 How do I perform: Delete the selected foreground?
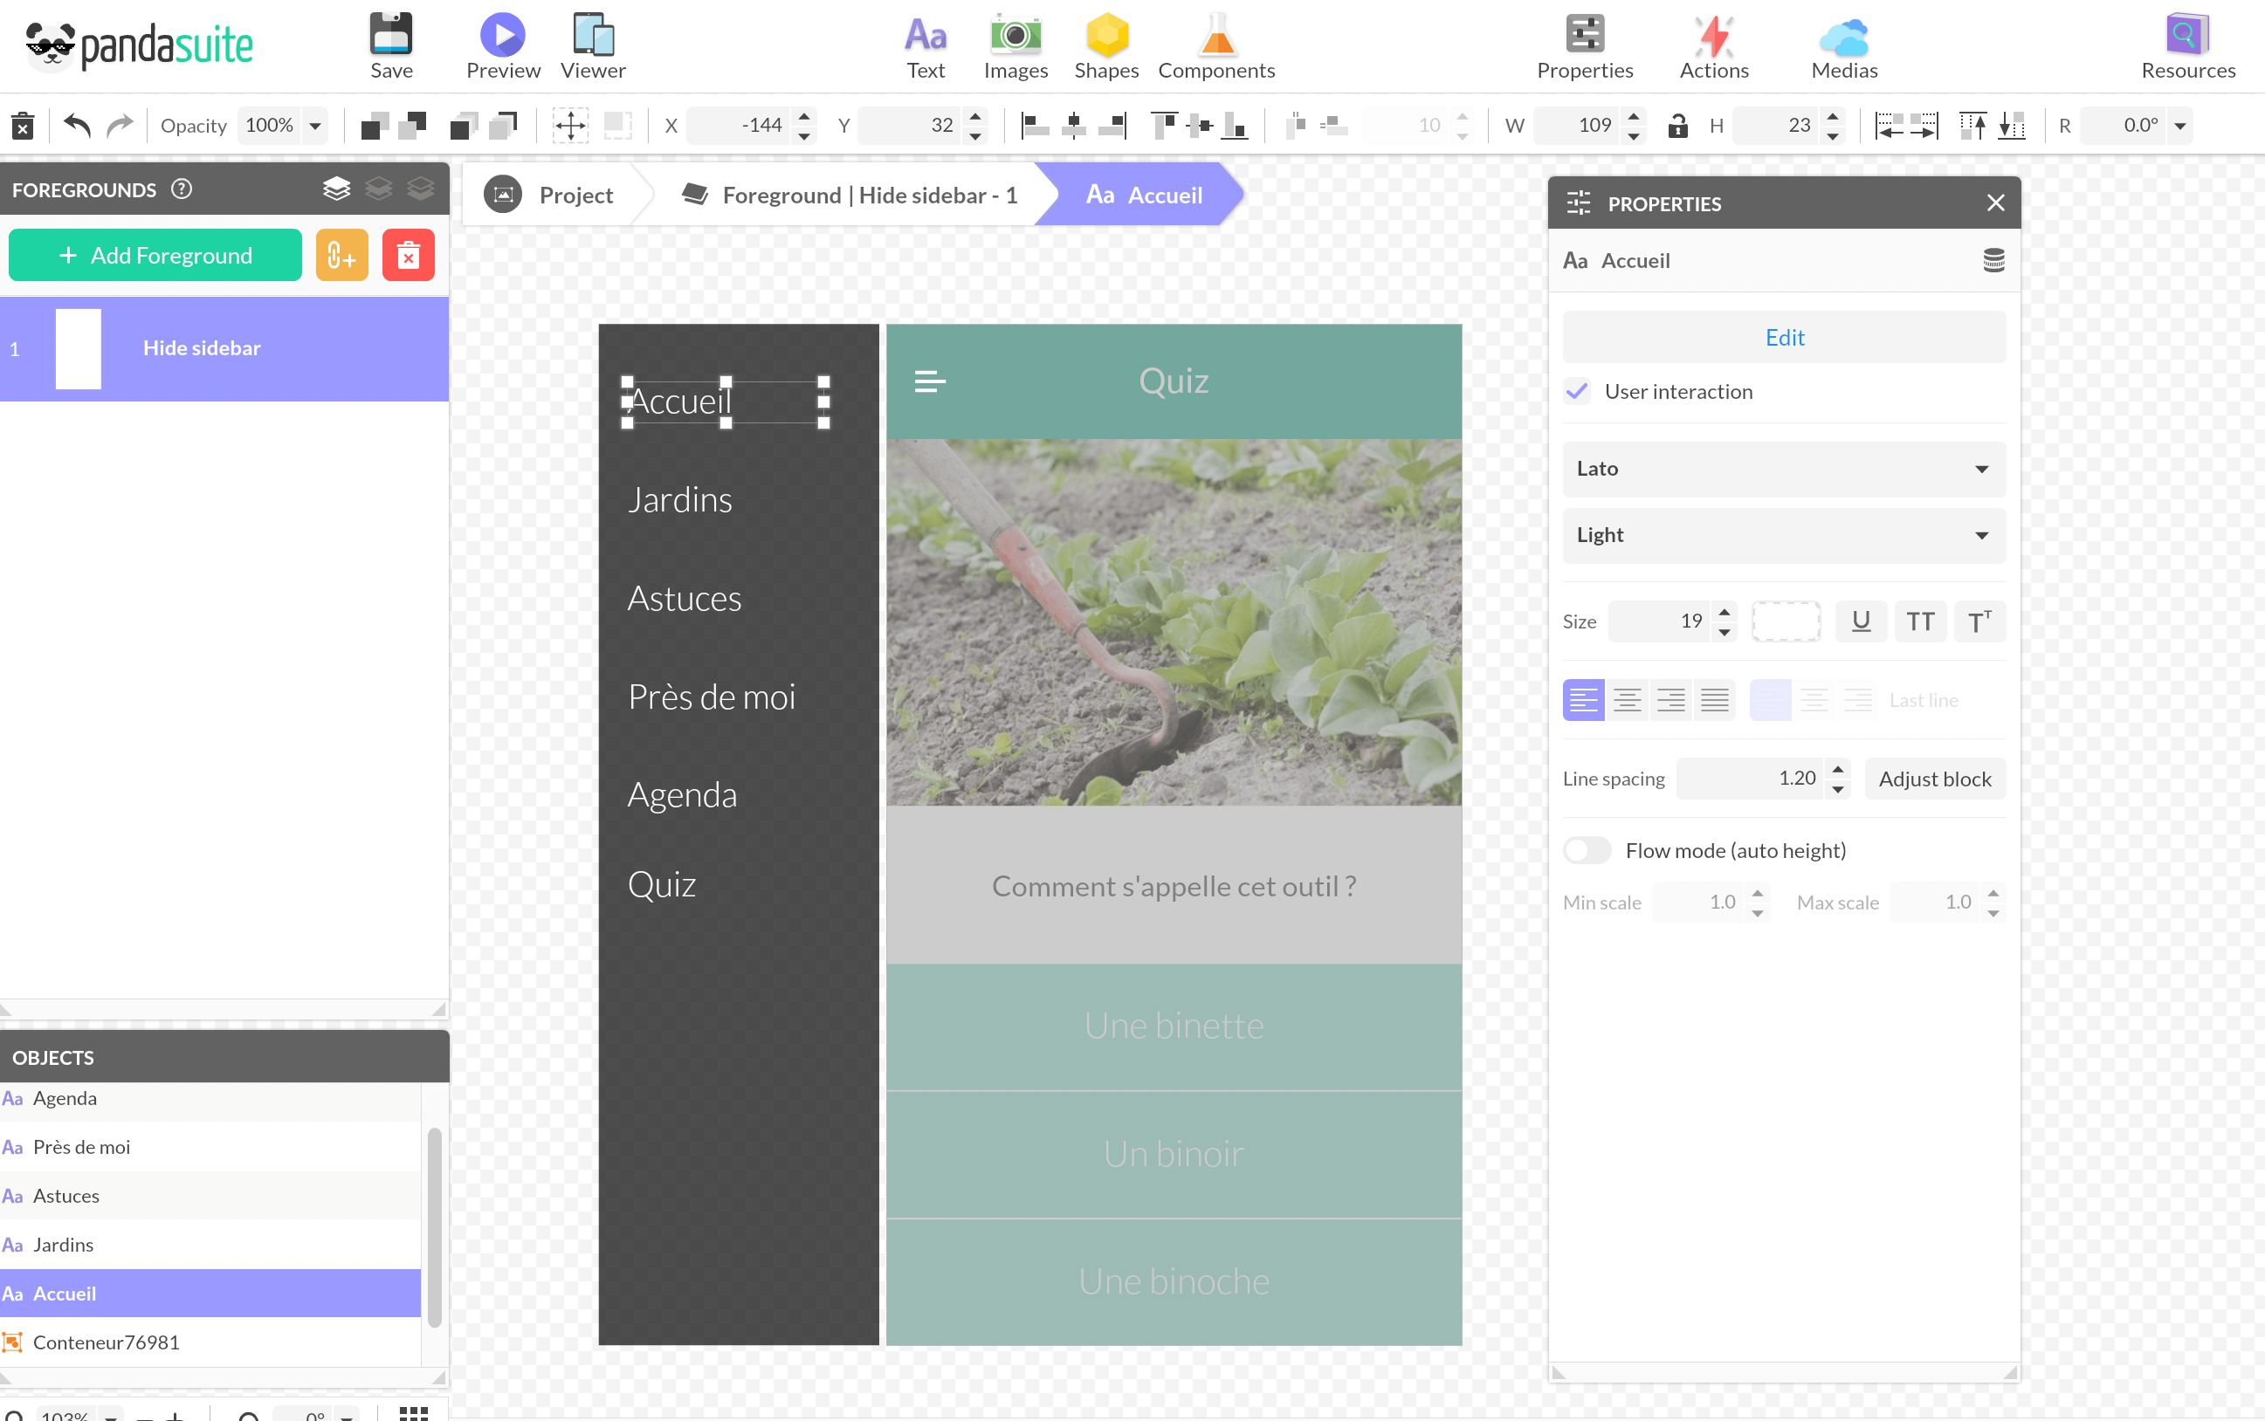coord(408,255)
